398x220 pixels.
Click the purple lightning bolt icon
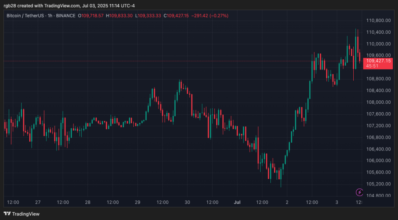(x=359, y=192)
